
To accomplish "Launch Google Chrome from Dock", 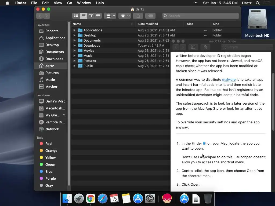I will tap(91, 199).
